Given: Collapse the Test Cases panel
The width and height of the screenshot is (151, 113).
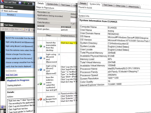Looking at the screenshot, I should (2, 7).
